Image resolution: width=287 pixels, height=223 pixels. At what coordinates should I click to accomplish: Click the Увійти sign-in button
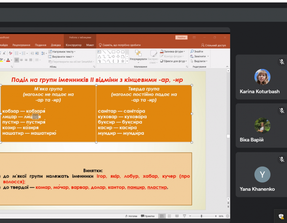coord(181,38)
